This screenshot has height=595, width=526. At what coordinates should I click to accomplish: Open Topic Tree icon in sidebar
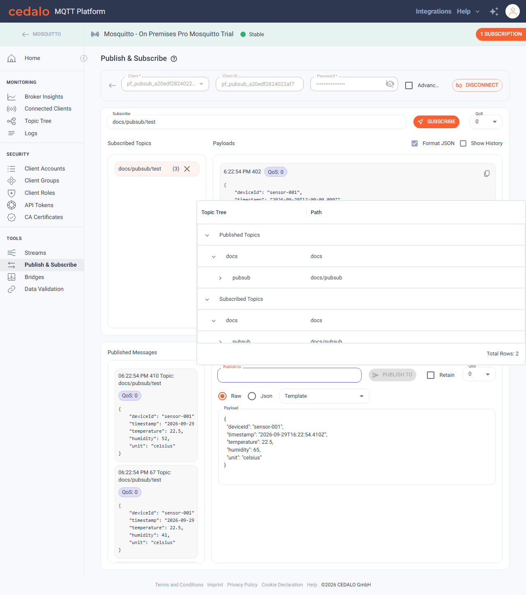point(12,121)
